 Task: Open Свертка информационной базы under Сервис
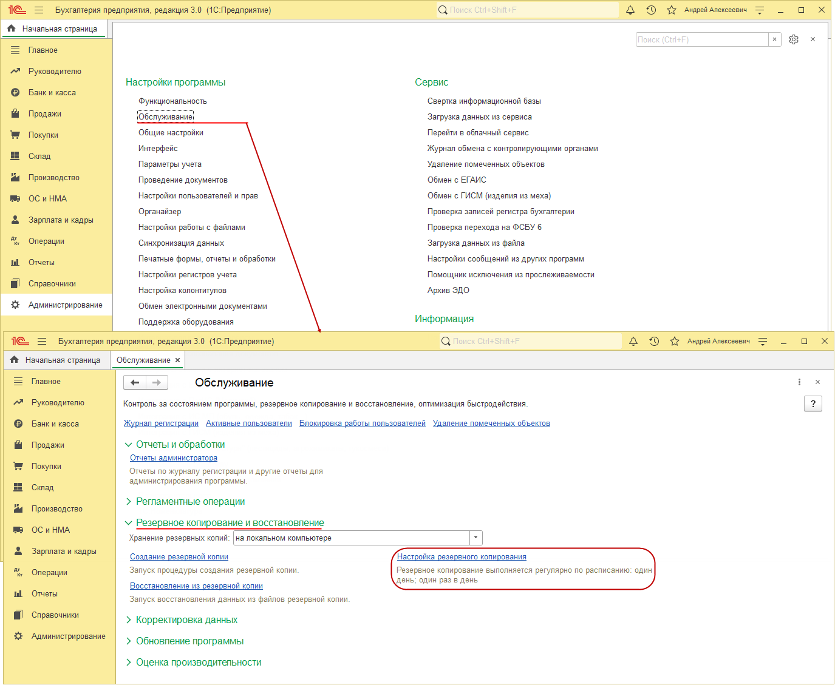coord(484,101)
